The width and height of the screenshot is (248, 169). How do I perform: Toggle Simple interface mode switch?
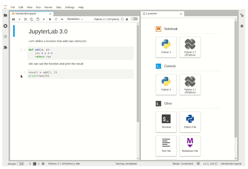20,164
